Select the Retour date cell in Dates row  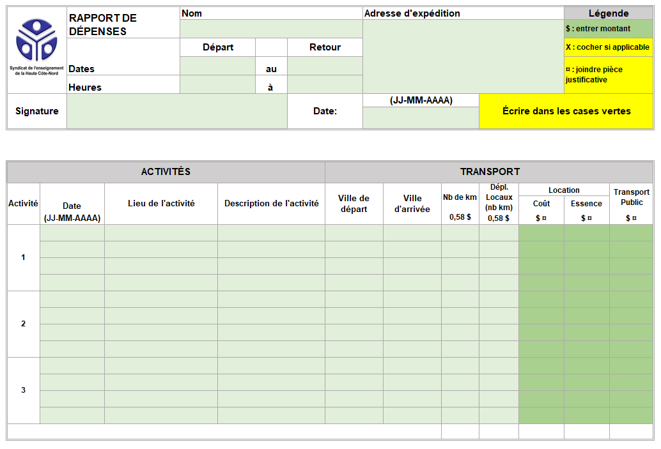325,66
